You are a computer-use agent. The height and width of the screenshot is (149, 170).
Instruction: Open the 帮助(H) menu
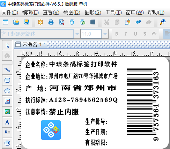[x=156, y=13]
